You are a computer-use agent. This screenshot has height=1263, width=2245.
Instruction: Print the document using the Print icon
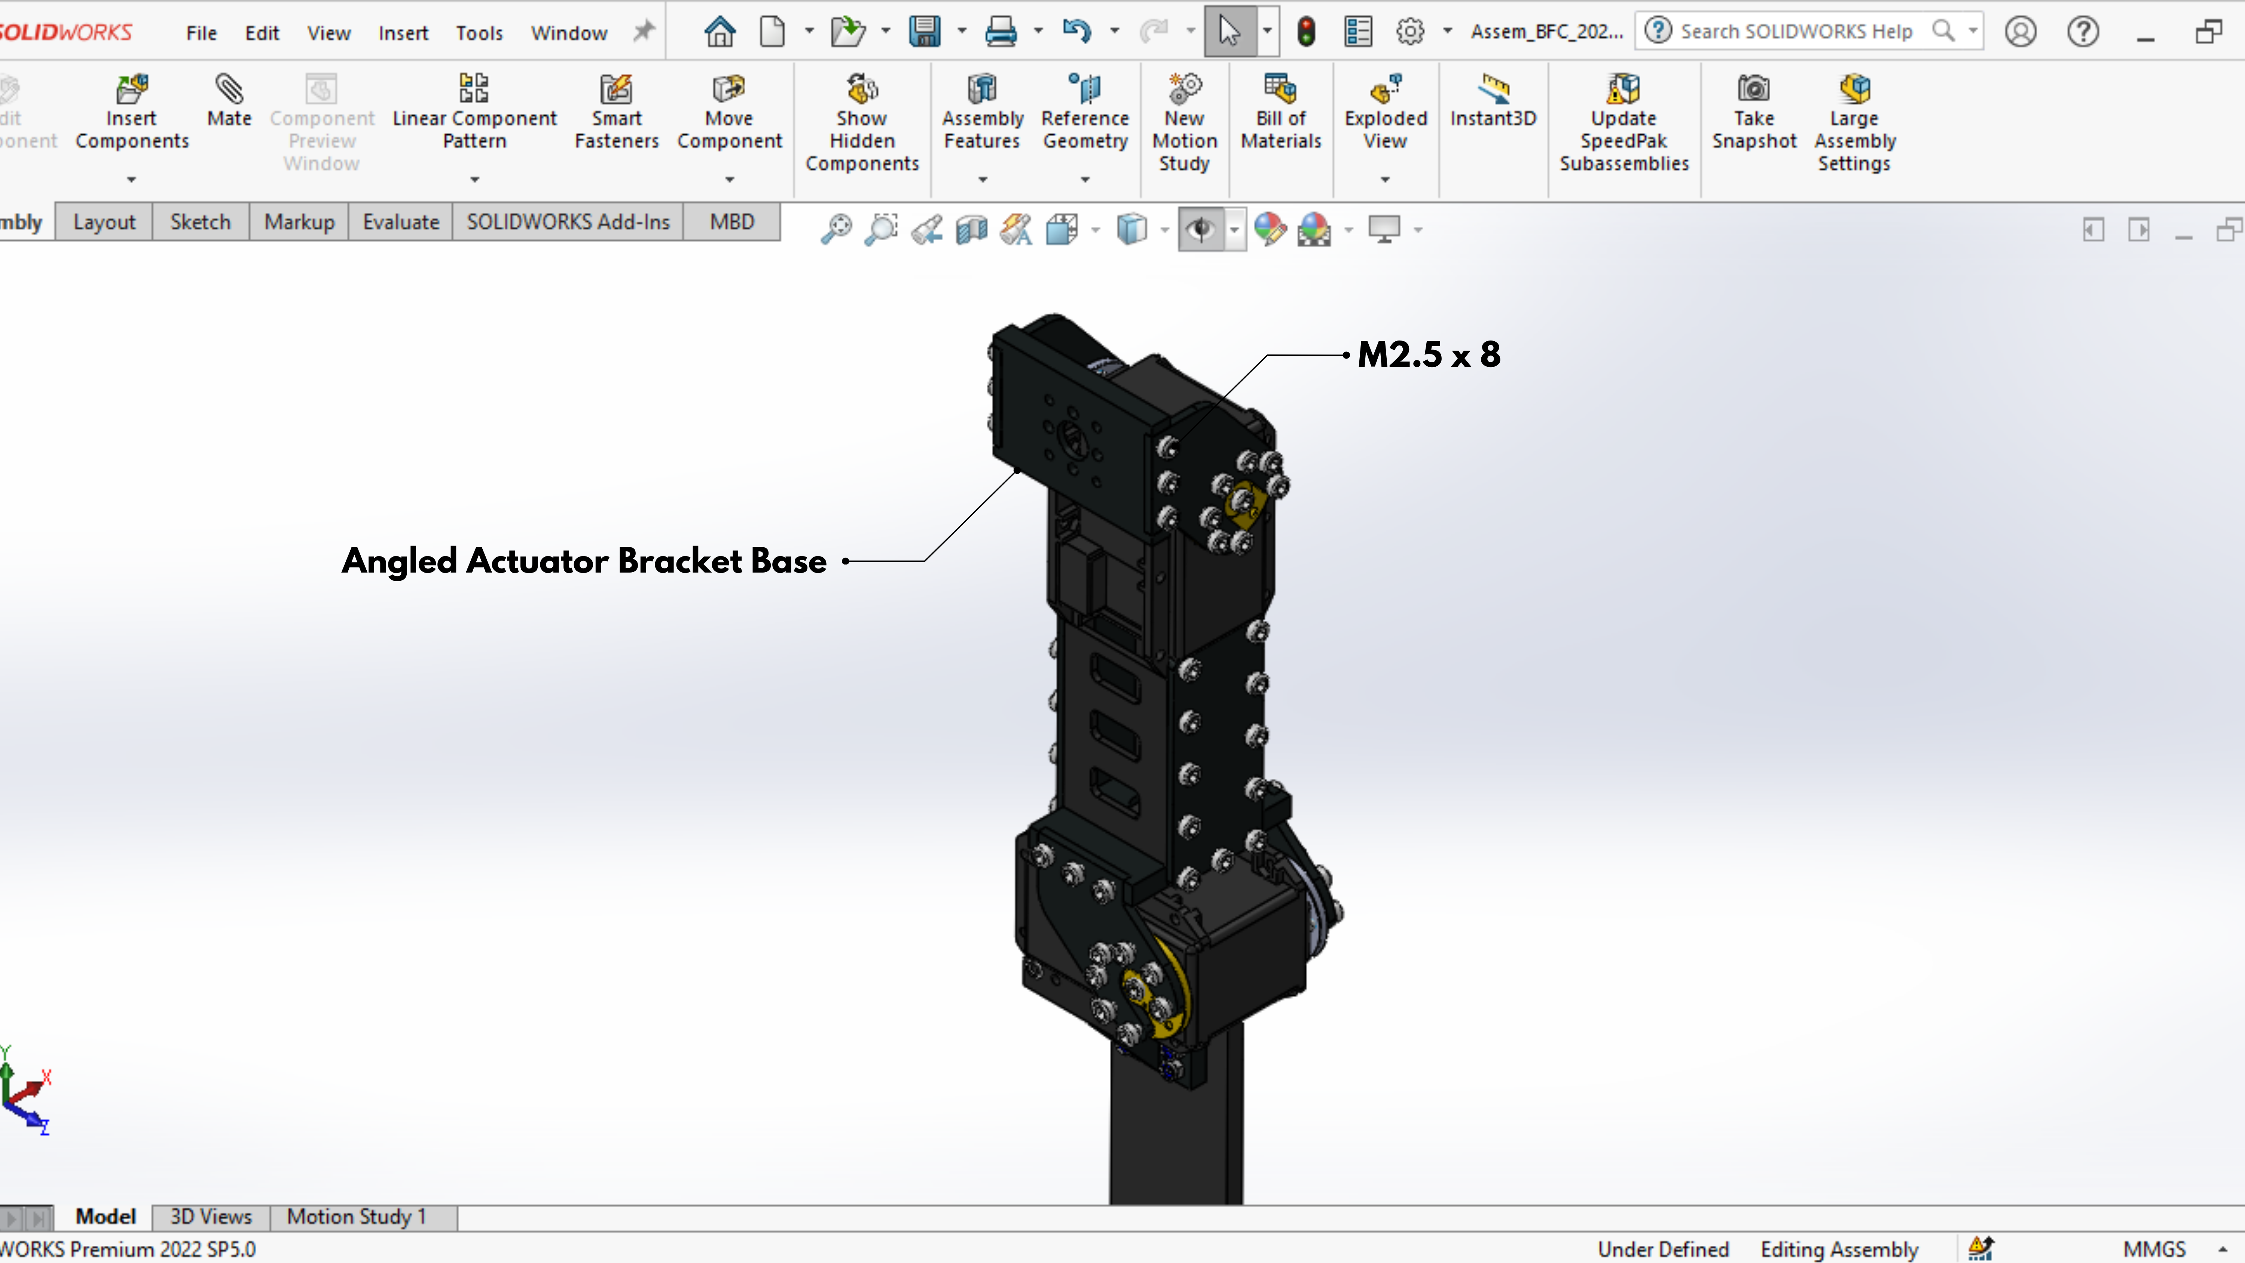1001,32
